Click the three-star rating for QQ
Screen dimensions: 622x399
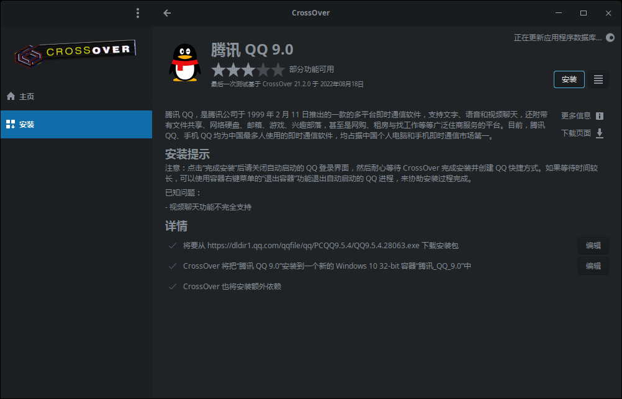point(248,69)
